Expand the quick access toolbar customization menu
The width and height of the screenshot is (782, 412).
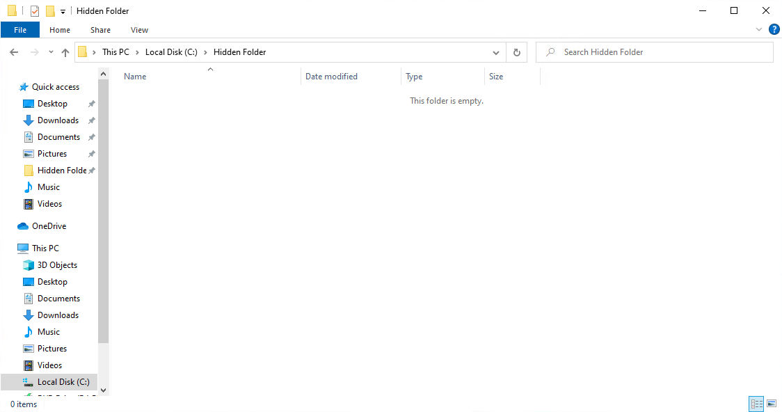[x=63, y=10]
